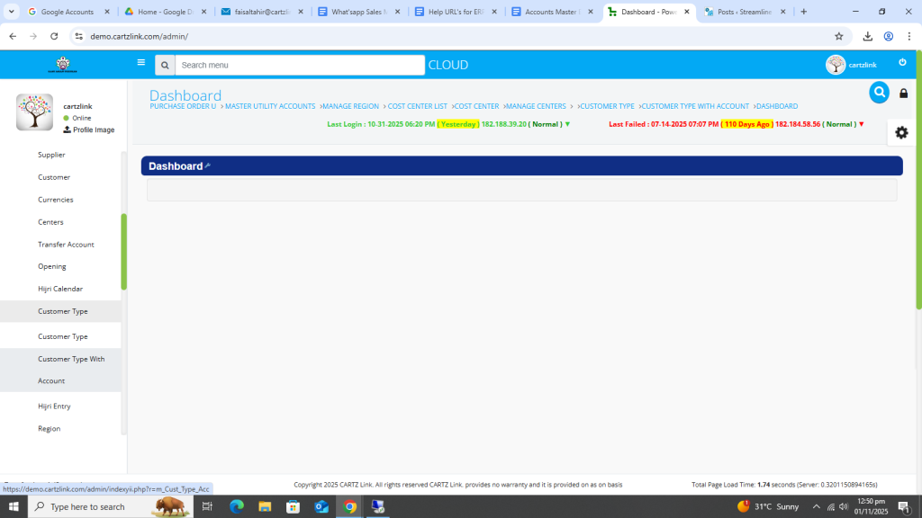Click the pin icon next to Dashboard title

[x=208, y=166]
